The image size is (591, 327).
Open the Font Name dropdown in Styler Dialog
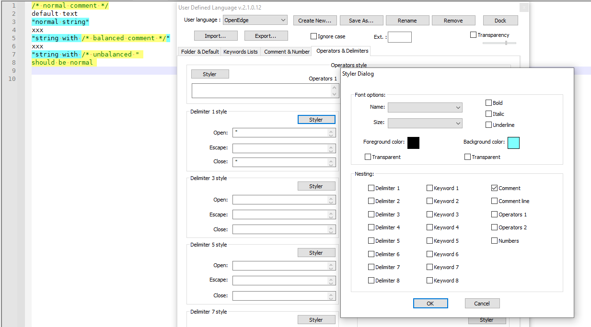(x=425, y=108)
